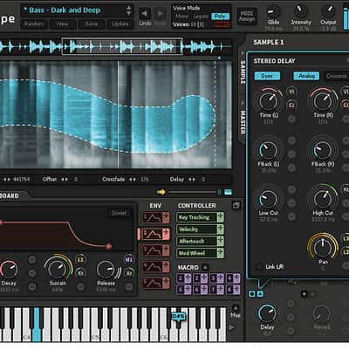Image resolution: width=349 pixels, height=349 pixels.
Task: Click the D#6 root note marker on keyboard
Action: pos(178,317)
